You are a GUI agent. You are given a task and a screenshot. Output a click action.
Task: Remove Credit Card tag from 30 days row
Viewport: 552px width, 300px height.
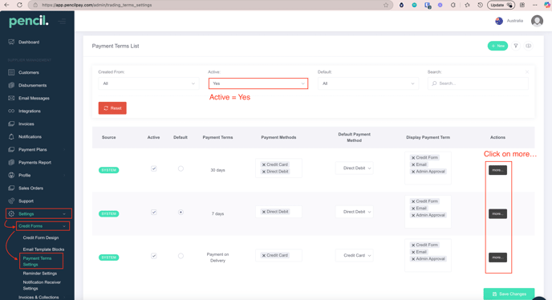(x=264, y=164)
